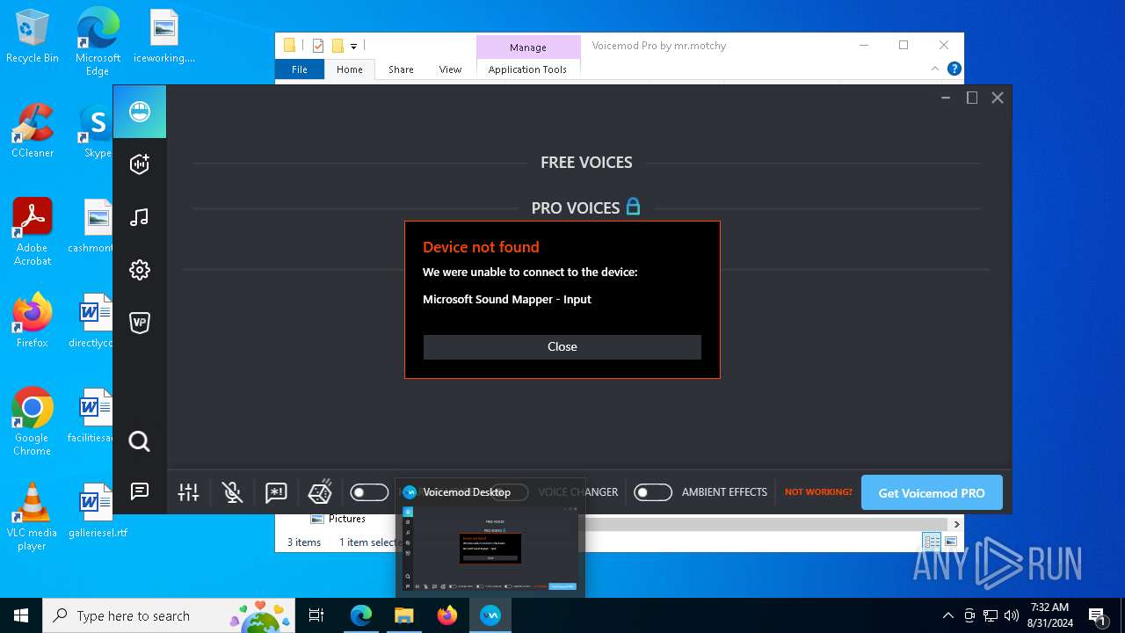Select the CCleaner desktop shortcut
The image size is (1125, 633).
click(x=33, y=130)
